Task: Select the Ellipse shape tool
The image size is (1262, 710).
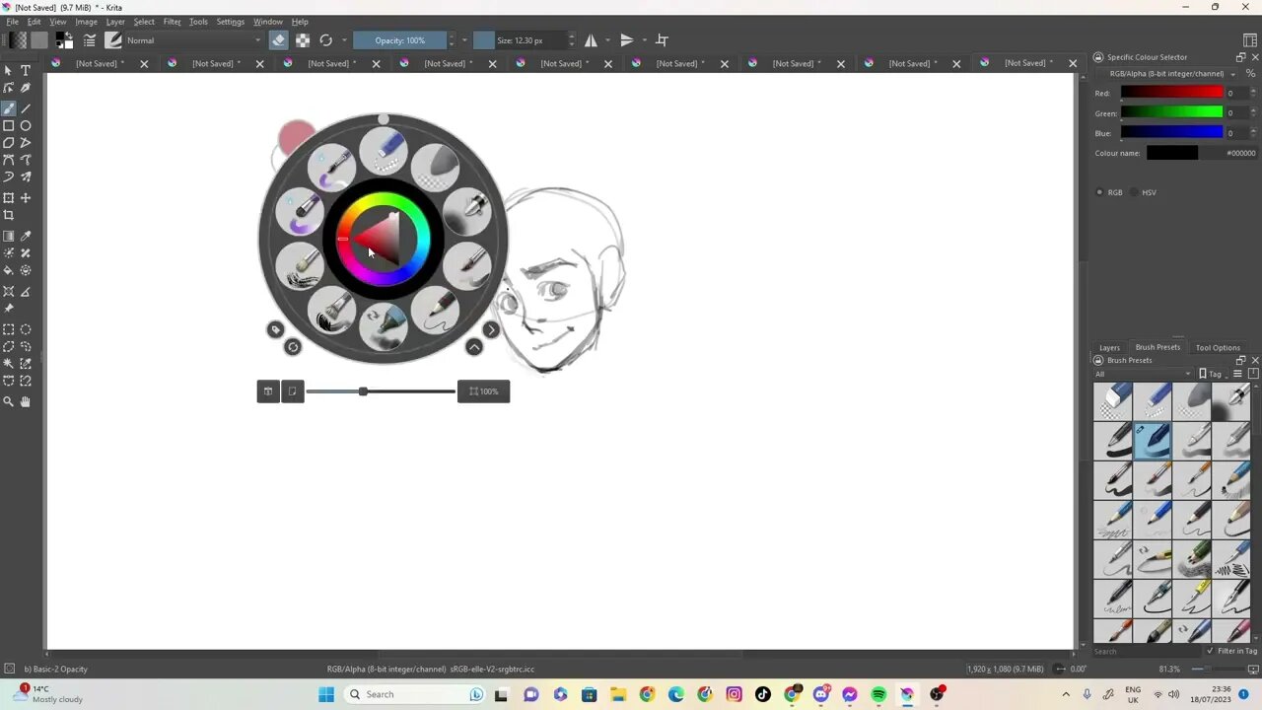Action: click(26, 126)
